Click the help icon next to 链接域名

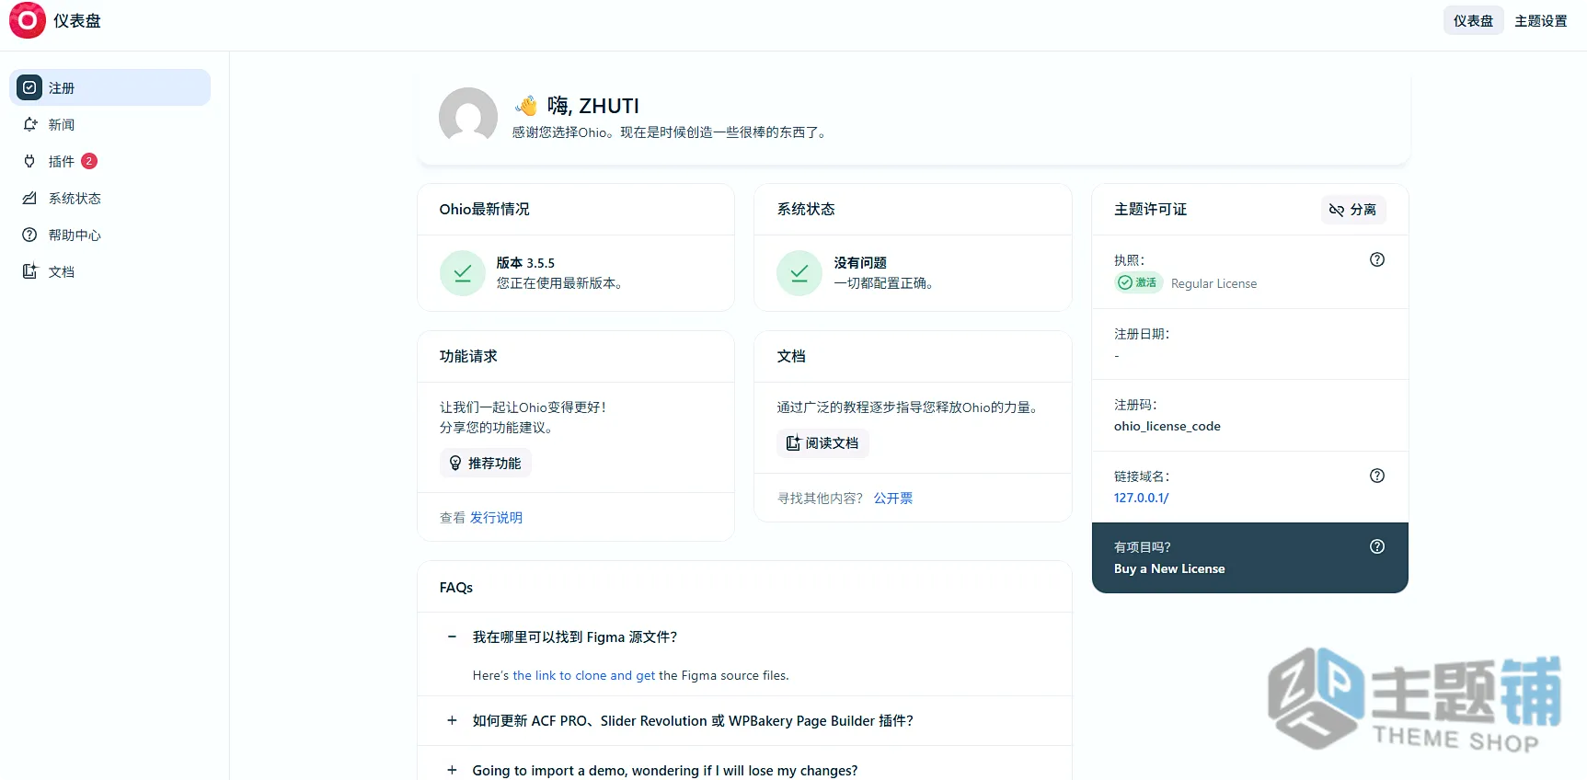coord(1377,476)
